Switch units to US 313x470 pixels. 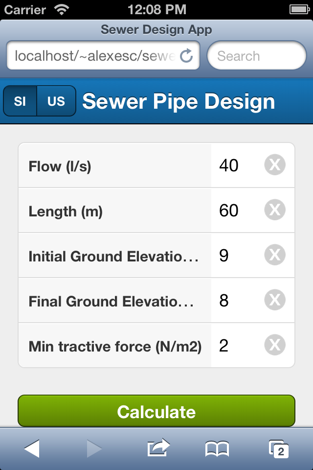coord(56,101)
